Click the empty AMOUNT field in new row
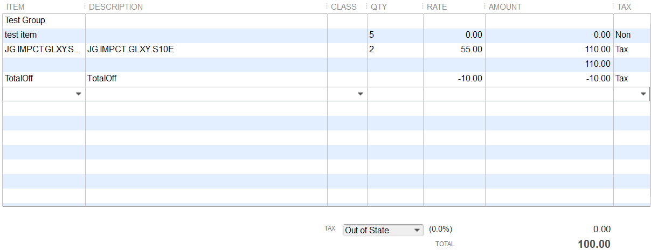 [x=549, y=94]
